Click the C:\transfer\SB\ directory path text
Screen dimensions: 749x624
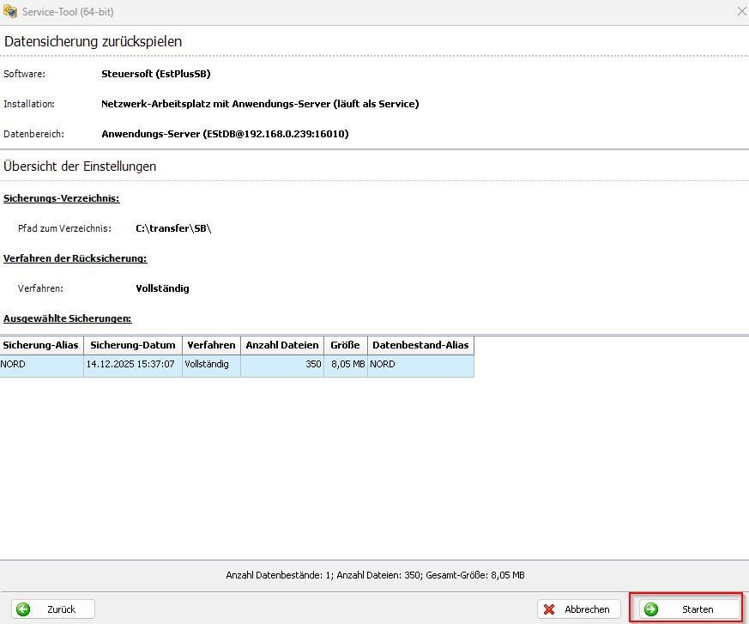173,228
